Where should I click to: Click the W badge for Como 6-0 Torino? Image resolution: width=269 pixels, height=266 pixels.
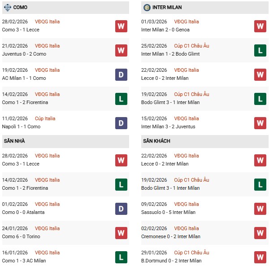(x=121, y=233)
